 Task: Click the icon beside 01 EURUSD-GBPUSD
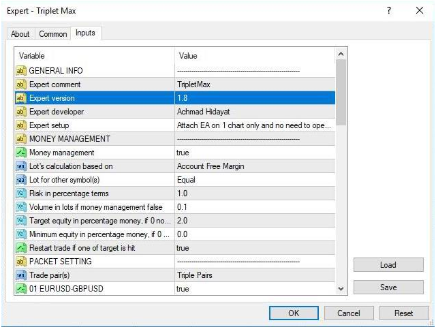(x=20, y=289)
